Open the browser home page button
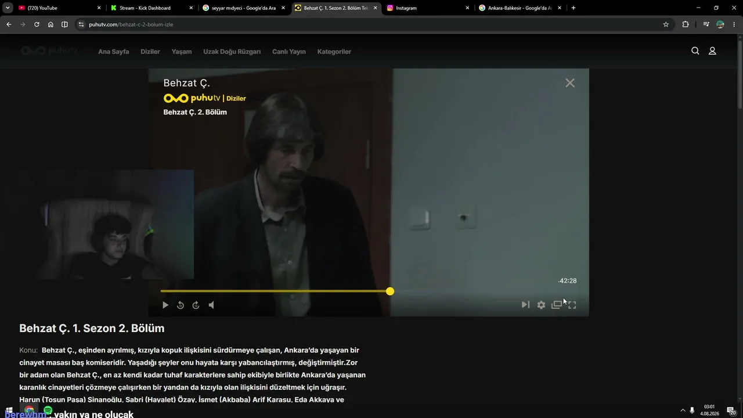743x418 pixels. (51, 24)
